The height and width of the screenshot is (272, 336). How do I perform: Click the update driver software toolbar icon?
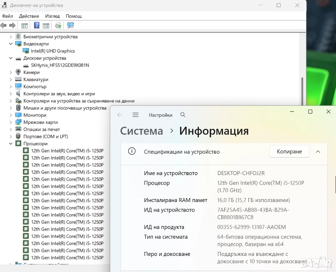pyautogui.click(x=58, y=25)
